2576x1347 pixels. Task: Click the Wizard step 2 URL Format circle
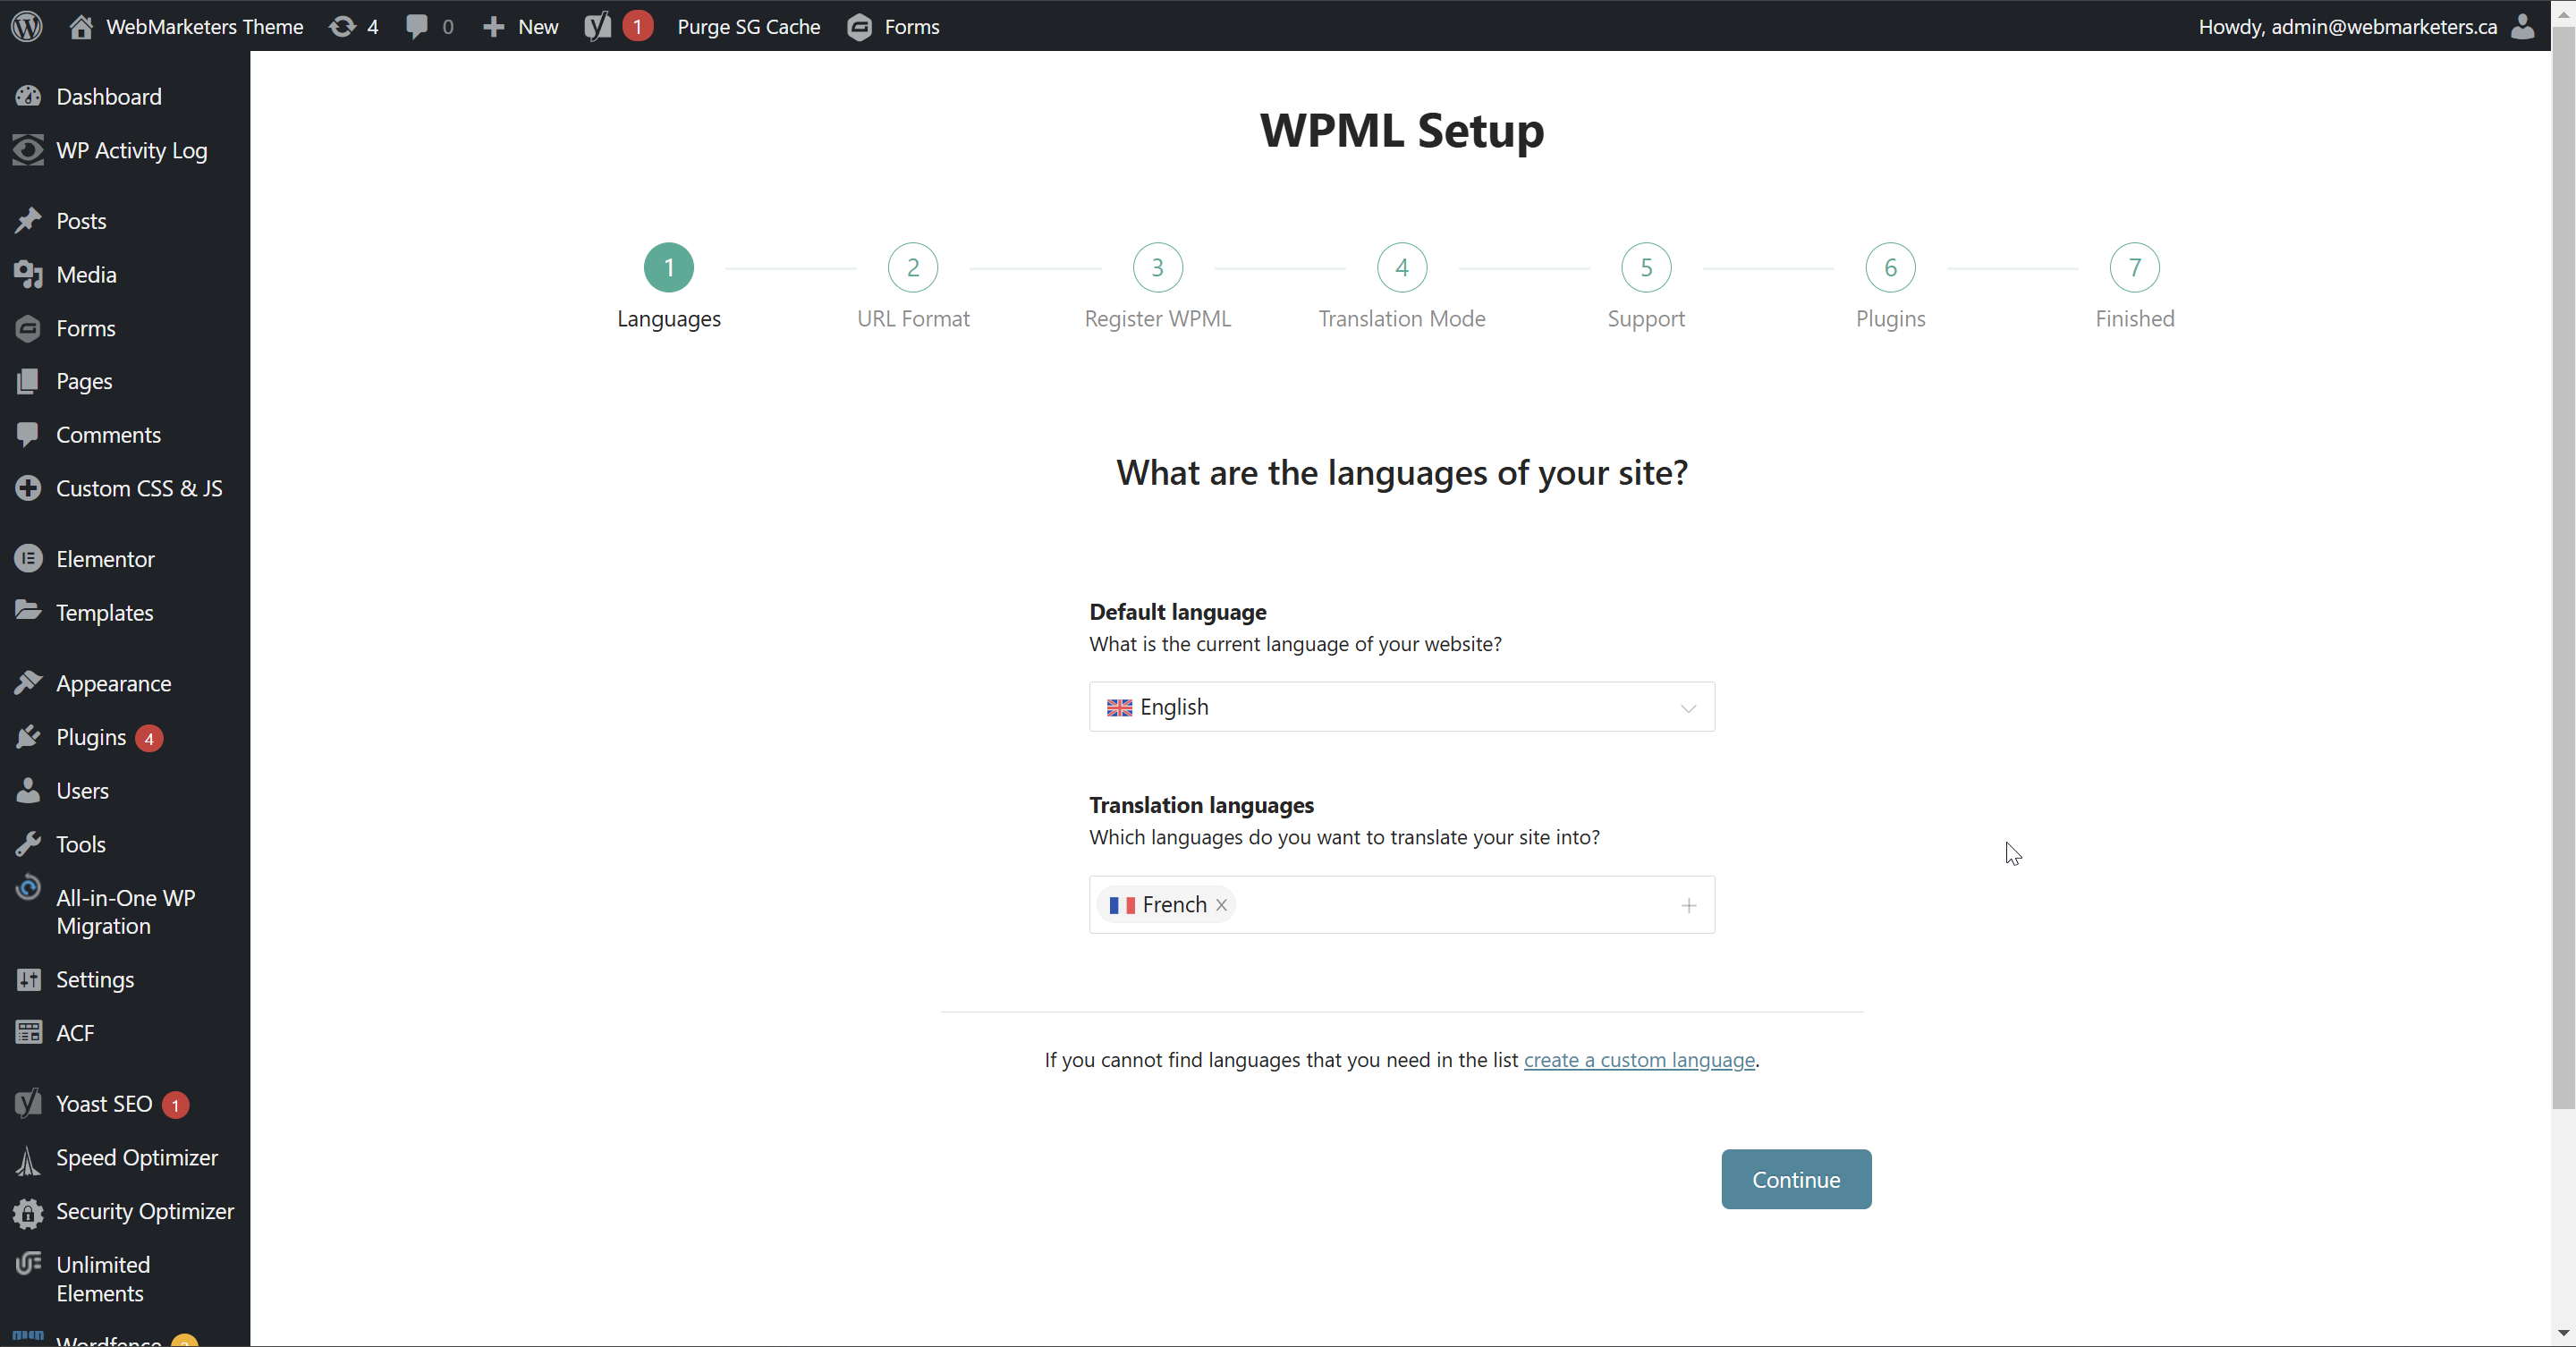(912, 268)
